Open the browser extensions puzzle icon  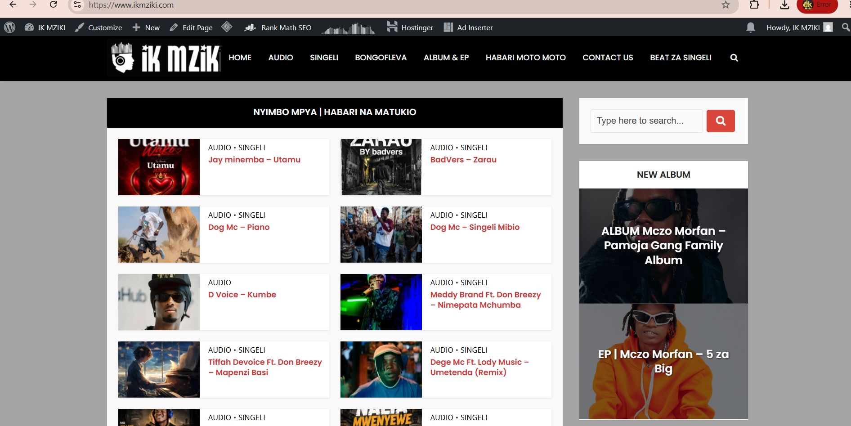tap(754, 4)
